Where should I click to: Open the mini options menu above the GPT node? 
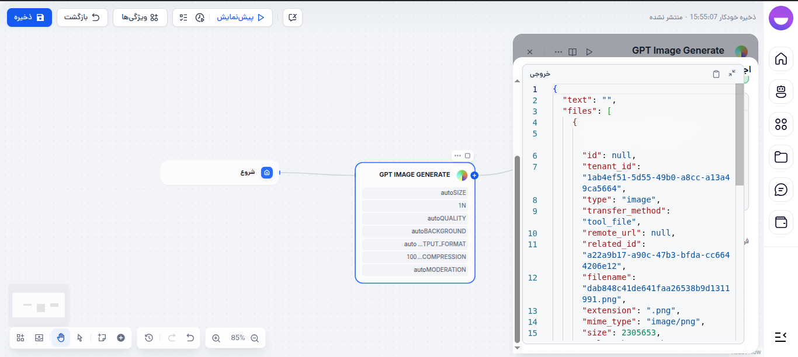tap(457, 155)
